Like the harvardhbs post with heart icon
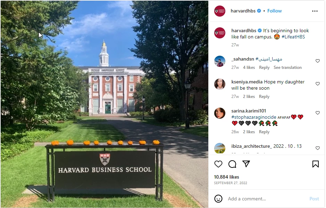Image resolution: width=326 pixels, height=208 pixels. [218, 164]
